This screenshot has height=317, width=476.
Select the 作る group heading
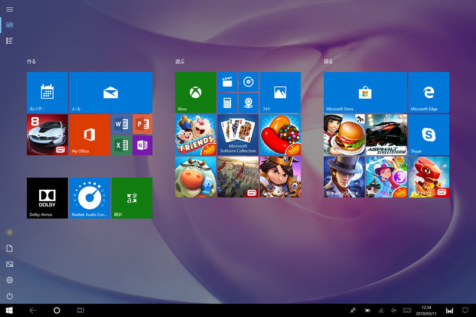pyautogui.click(x=32, y=62)
